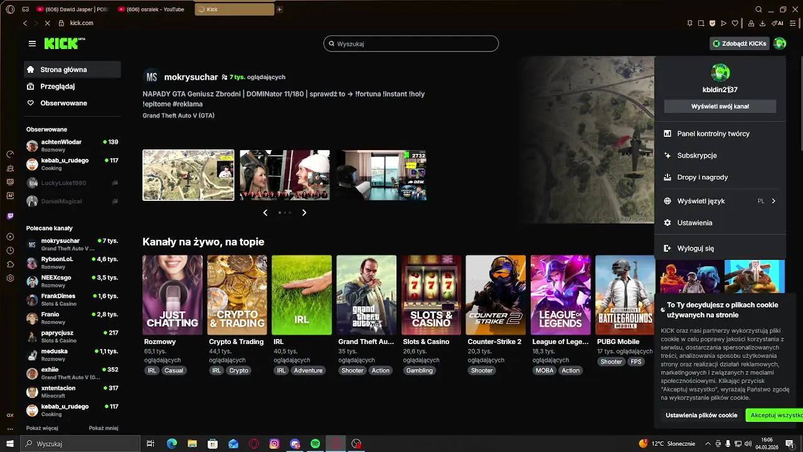Image resolution: width=803 pixels, height=452 pixels.
Task: Add page to bookmarks with heart icon
Action: (x=735, y=23)
